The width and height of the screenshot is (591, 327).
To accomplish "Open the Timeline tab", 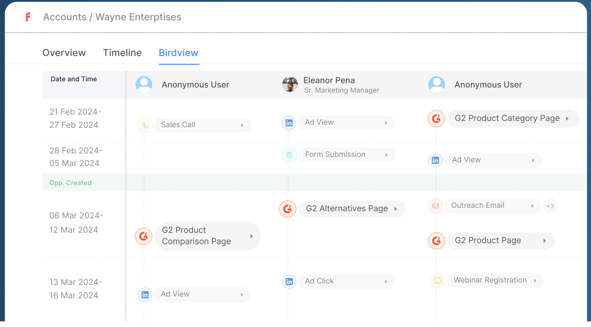I will [122, 53].
